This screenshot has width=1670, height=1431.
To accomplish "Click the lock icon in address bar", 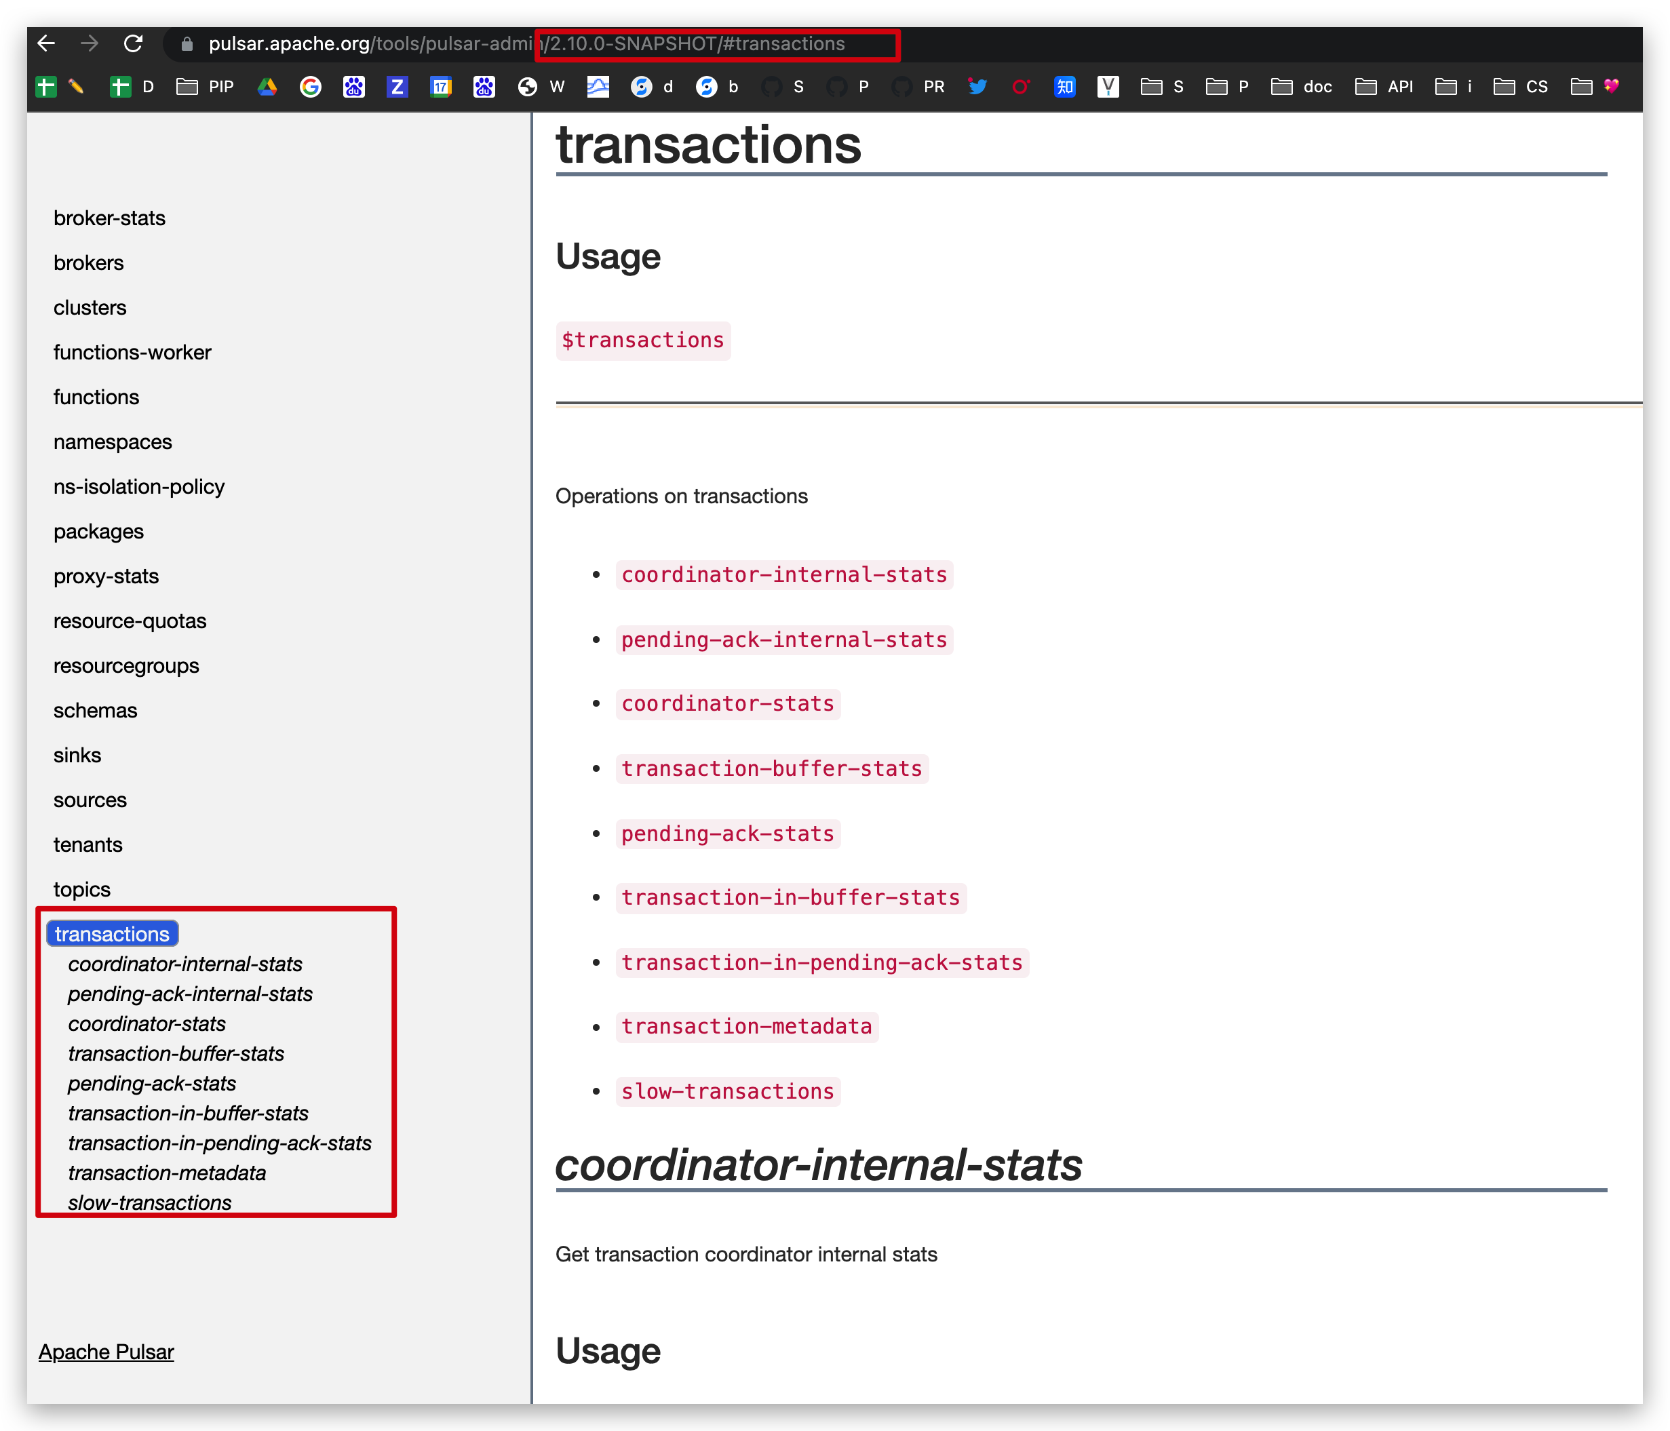I will [188, 44].
